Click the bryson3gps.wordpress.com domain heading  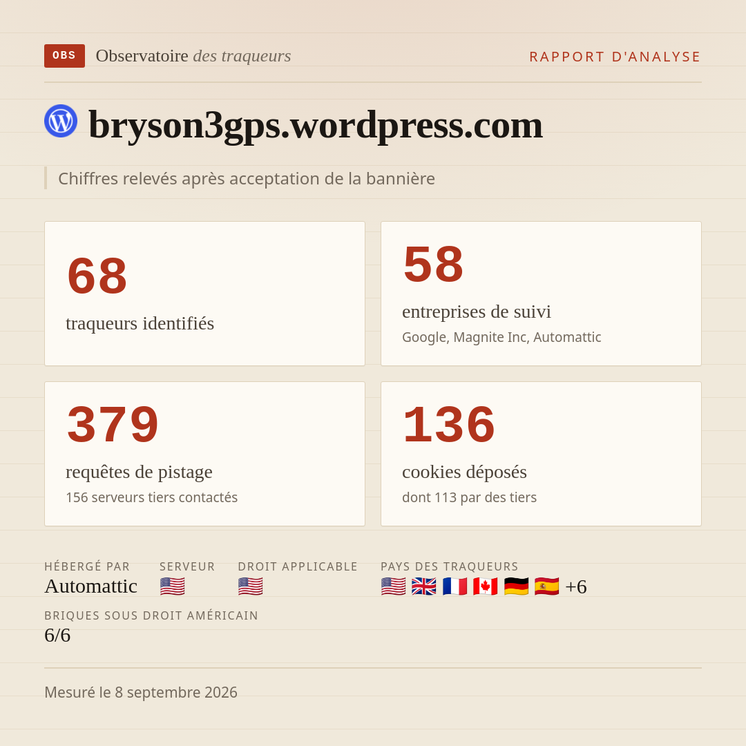316,124
